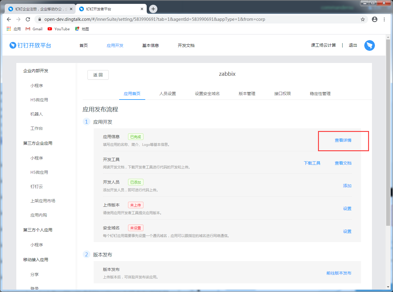This screenshot has height=292, width=393.
Task: Click the 未设置 status badge
Action: point(136,228)
